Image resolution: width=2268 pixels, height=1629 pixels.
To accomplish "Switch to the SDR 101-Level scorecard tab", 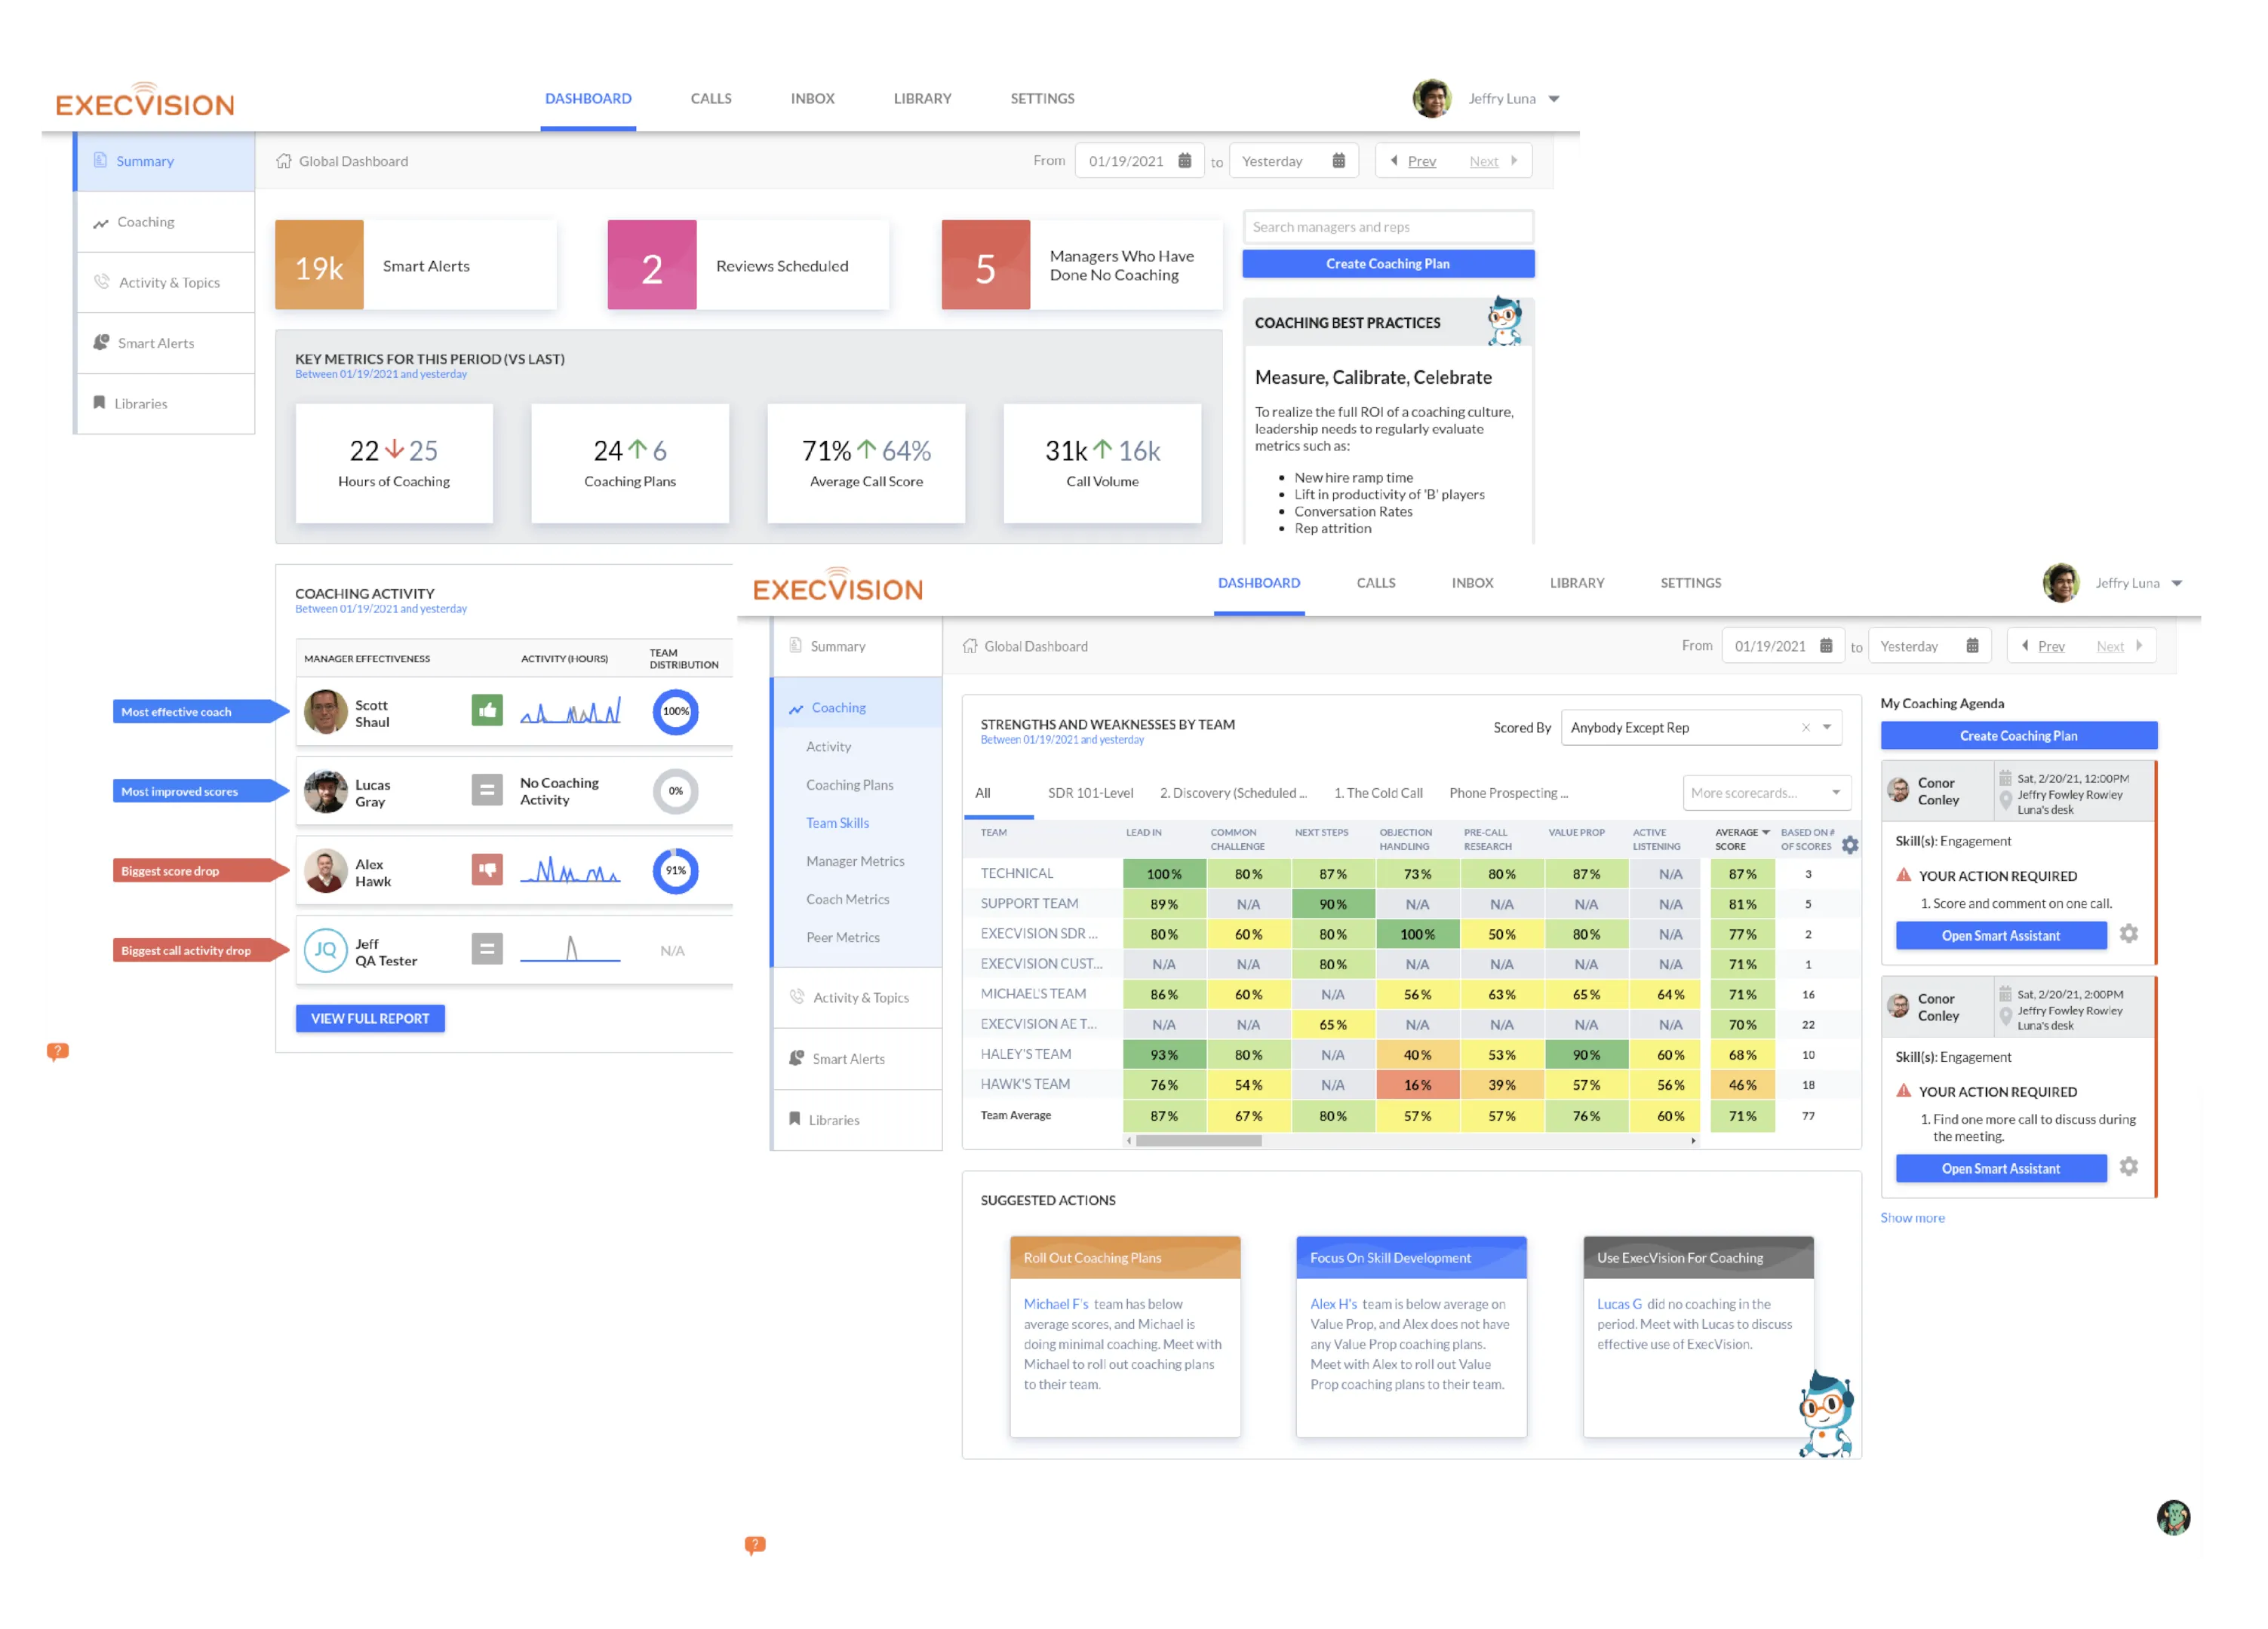I will click(1090, 793).
